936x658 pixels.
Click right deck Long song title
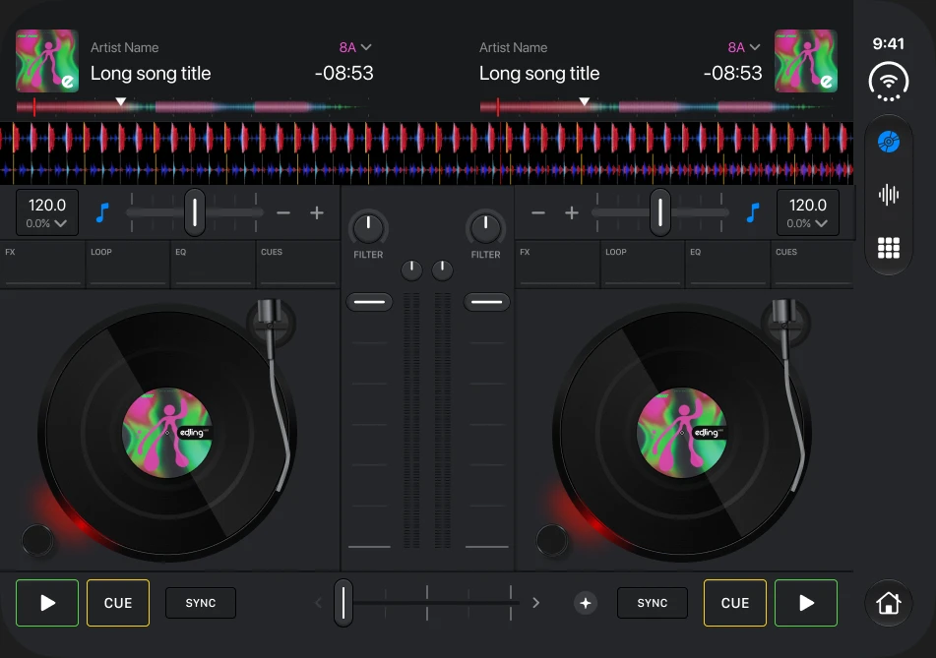pyautogui.click(x=539, y=74)
